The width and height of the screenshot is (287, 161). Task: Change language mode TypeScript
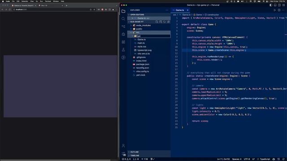[265, 159]
